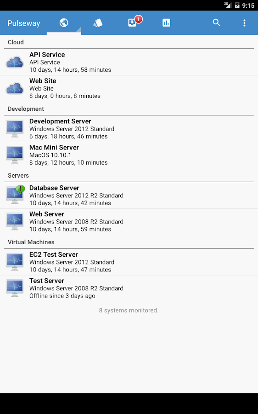Tap the Development group header

click(26, 109)
